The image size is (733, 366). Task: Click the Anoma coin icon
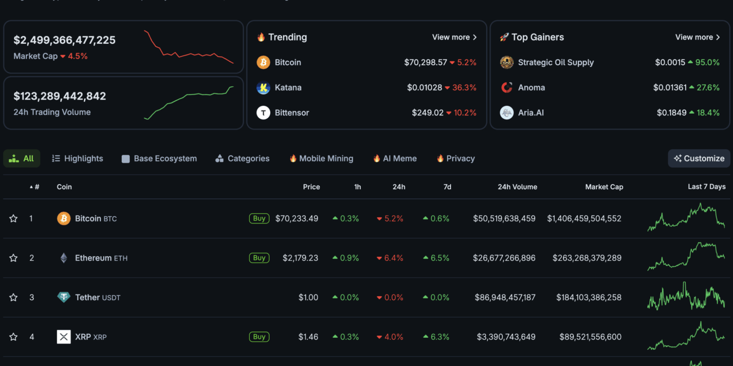[x=506, y=88]
